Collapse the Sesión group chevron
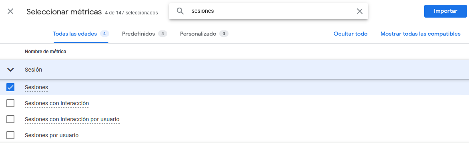This screenshot has width=469, height=148. click(x=10, y=70)
